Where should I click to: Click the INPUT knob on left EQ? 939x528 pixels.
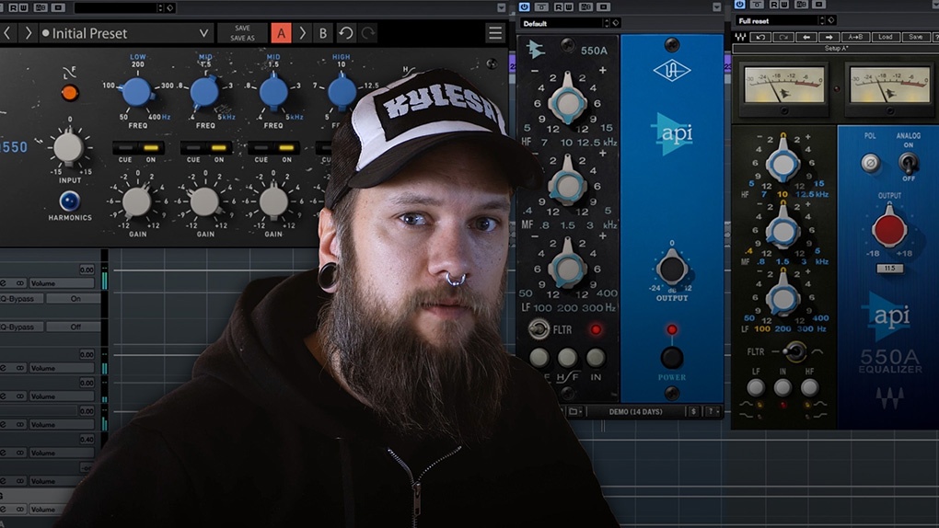[69, 147]
